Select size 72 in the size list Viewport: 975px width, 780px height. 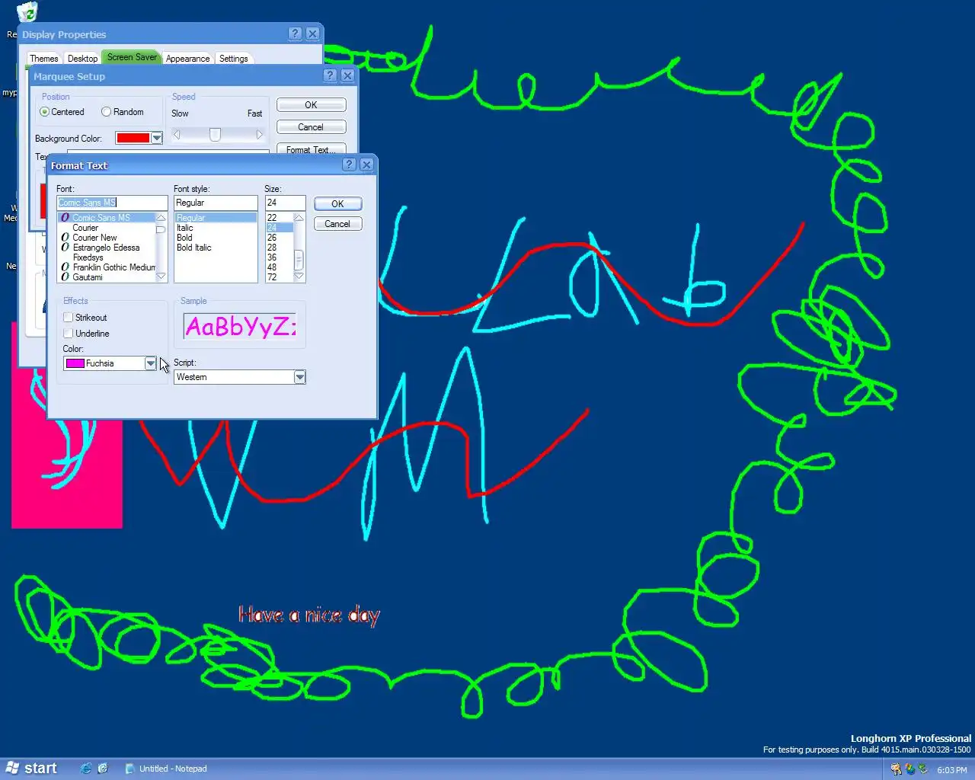(x=280, y=277)
